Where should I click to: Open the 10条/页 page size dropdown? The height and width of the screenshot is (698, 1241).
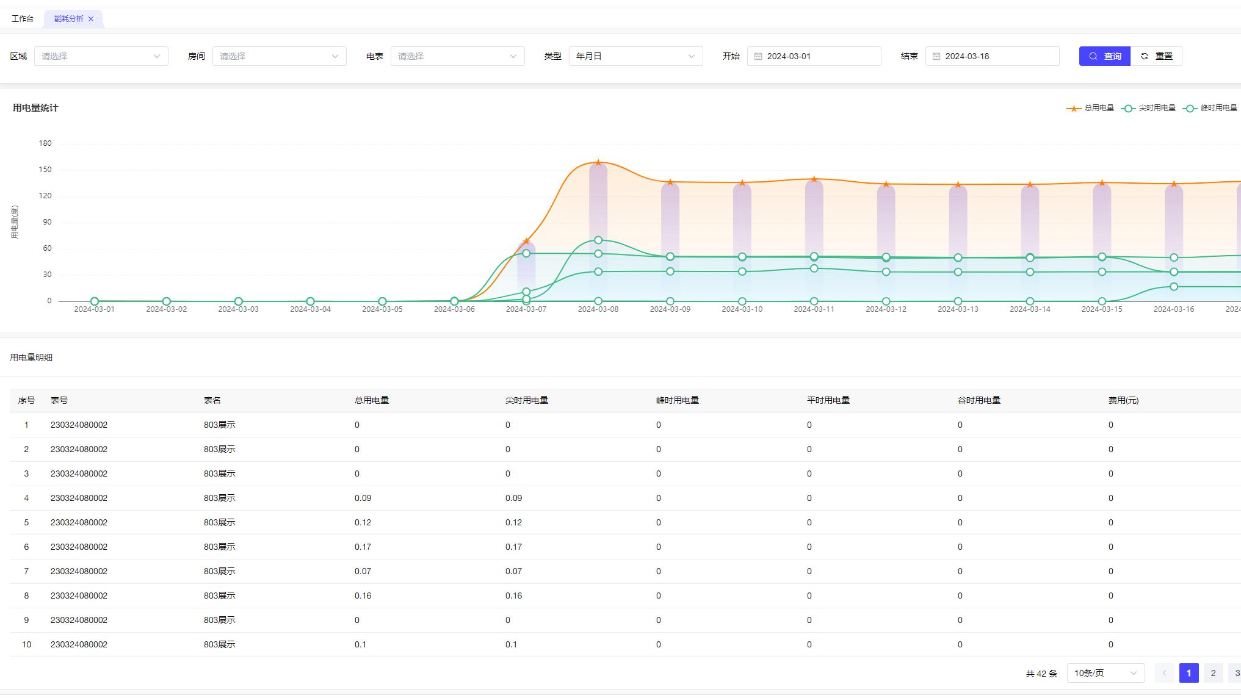tap(1105, 673)
